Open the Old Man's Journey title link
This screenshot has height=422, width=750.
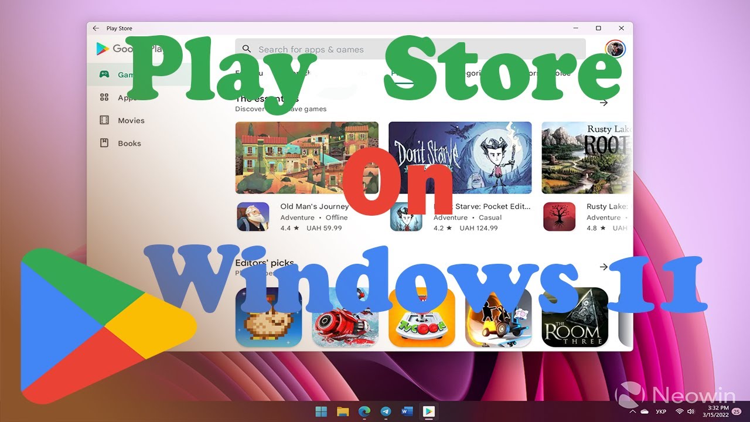point(314,206)
